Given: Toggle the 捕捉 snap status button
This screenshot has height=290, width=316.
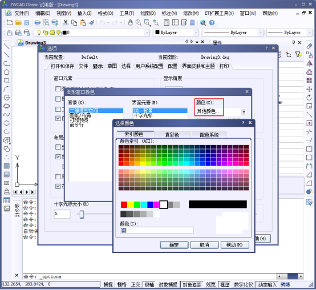Looking at the screenshot, I should (x=108, y=284).
